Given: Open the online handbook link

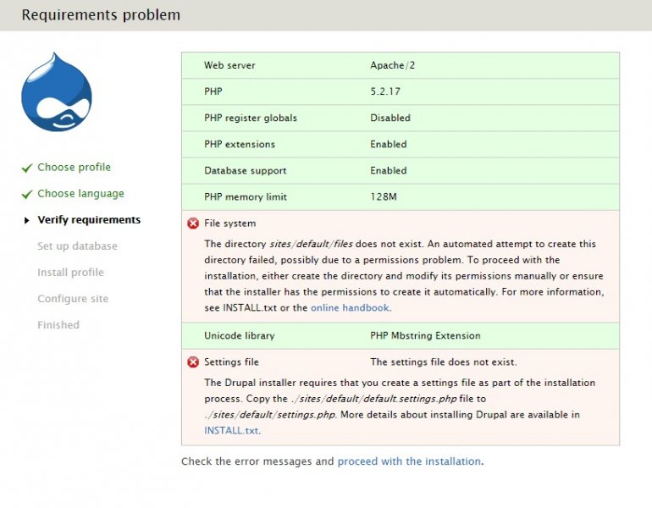Looking at the screenshot, I should 350,307.
